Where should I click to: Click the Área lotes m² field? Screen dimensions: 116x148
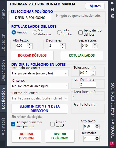[88, 97]
